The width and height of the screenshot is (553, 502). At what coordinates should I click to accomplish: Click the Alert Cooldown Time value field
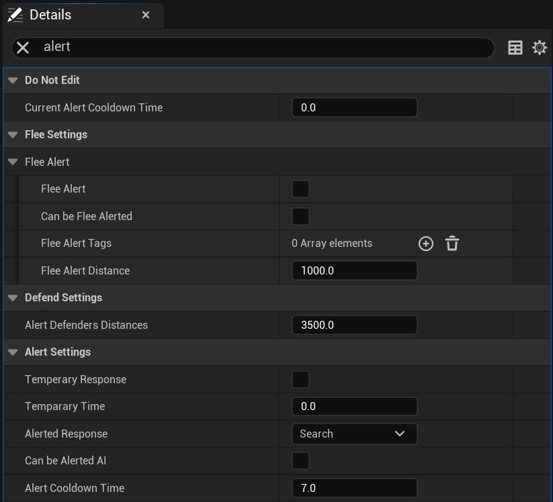(x=354, y=488)
